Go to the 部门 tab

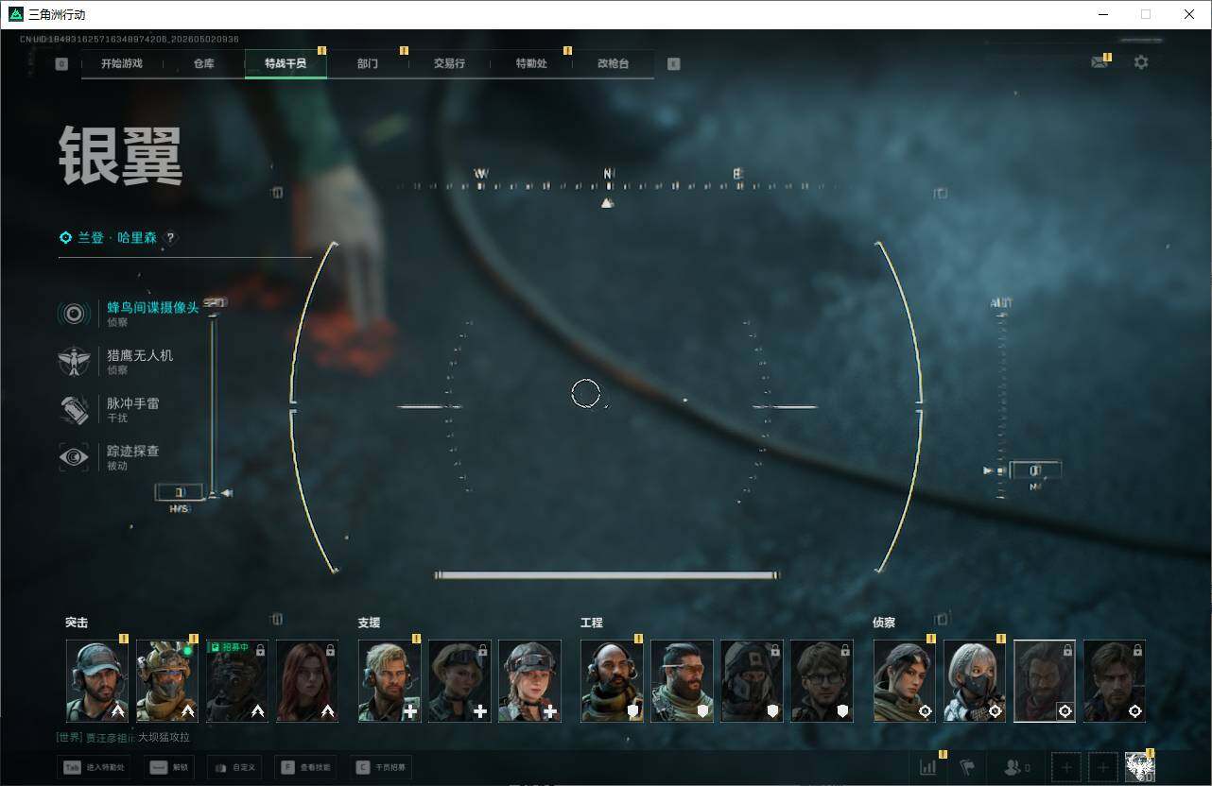[x=368, y=63]
